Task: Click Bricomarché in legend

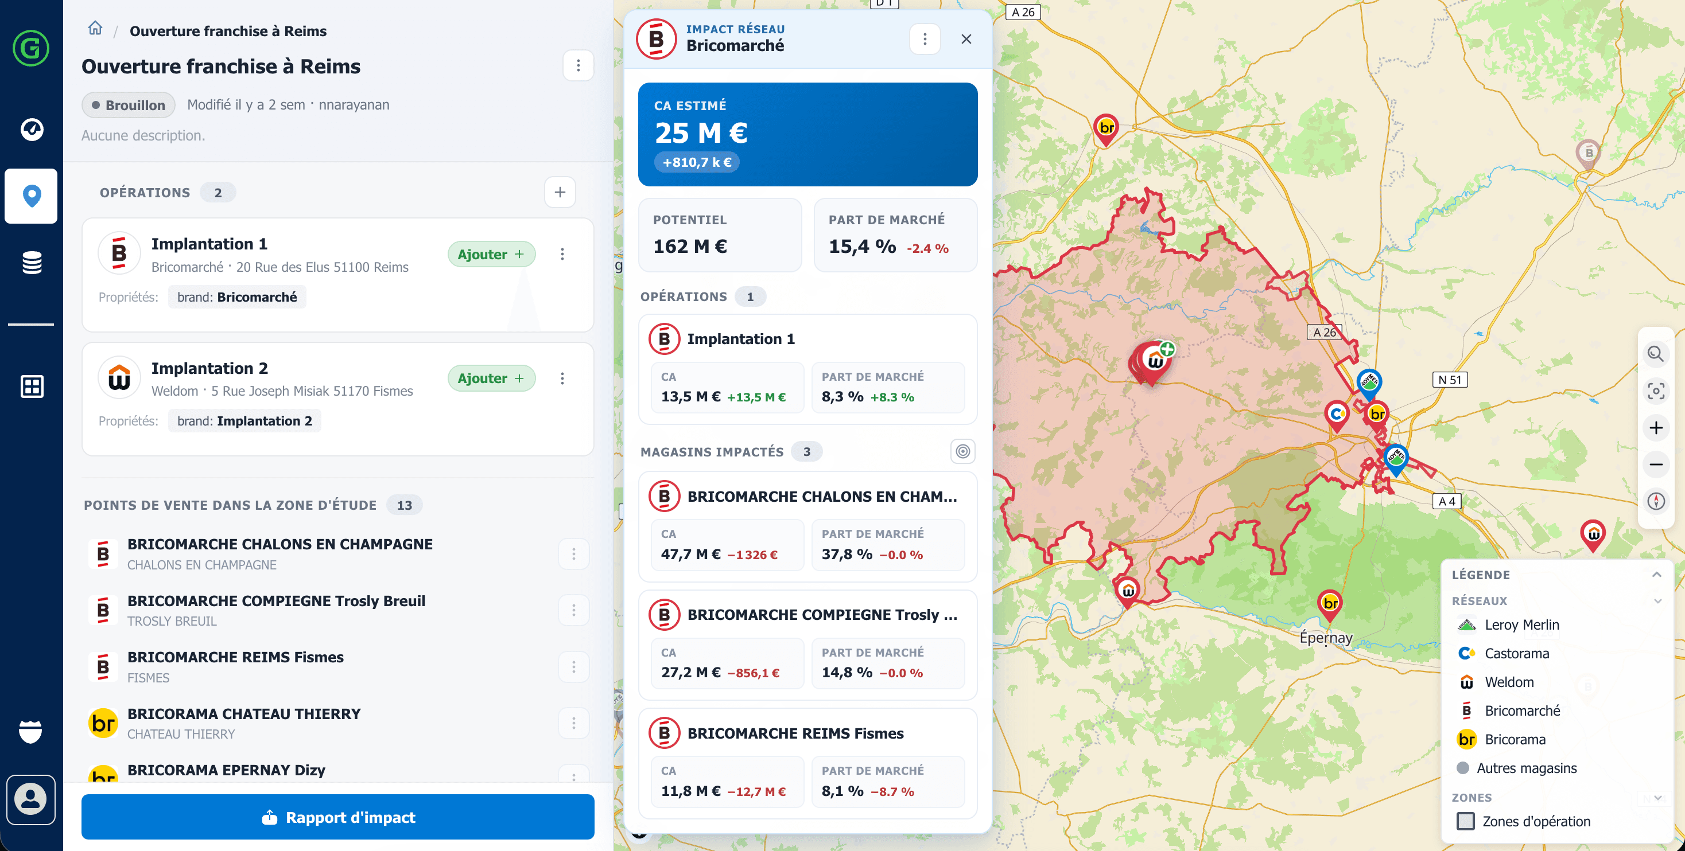Action: [1509, 711]
